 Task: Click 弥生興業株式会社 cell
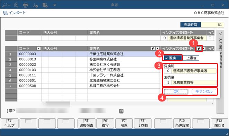[124, 59]
